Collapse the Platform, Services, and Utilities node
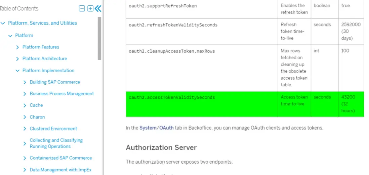The height and width of the screenshot is (175, 369). coord(3,23)
